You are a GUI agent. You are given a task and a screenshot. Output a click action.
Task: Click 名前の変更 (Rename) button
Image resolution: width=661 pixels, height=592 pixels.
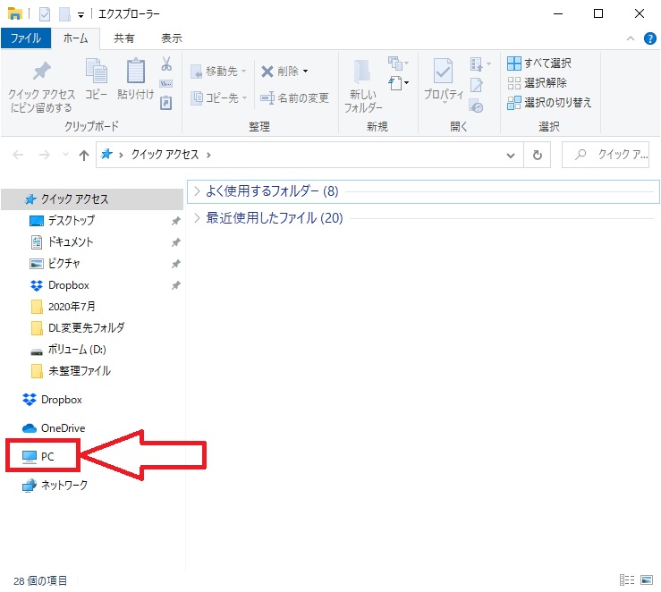(x=294, y=98)
